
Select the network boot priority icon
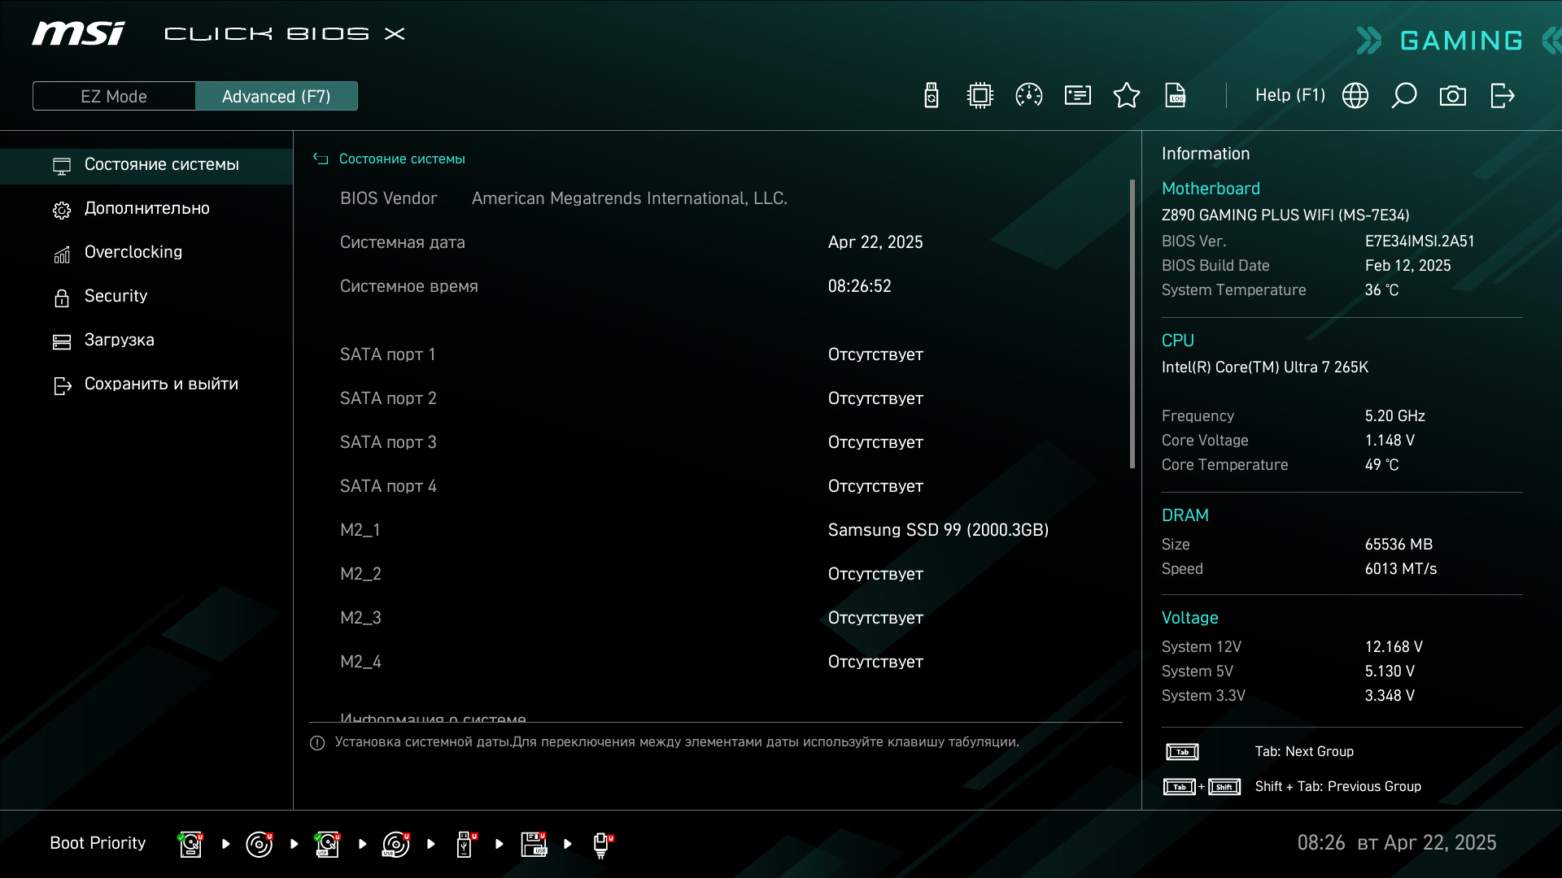[x=602, y=845]
